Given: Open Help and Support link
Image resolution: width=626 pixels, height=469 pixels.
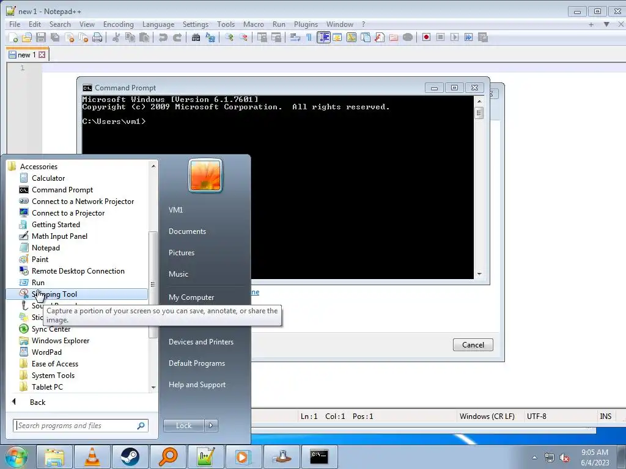Looking at the screenshot, I should click(197, 385).
